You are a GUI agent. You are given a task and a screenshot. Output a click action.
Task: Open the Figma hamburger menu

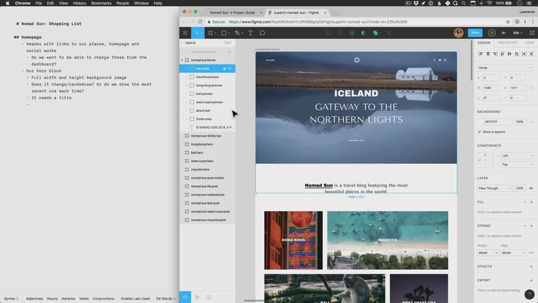point(185,33)
